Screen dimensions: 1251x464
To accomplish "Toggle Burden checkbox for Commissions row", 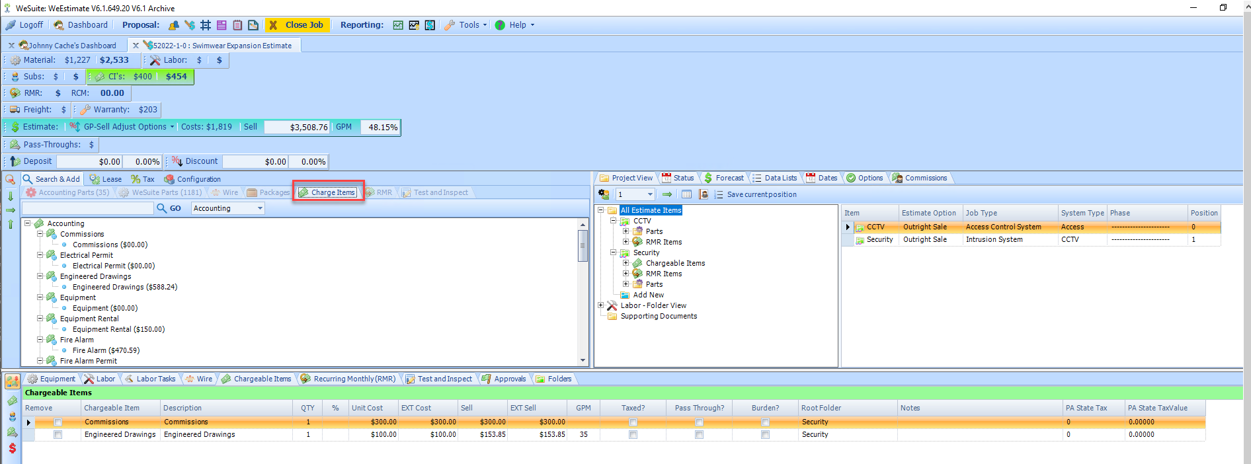I will click(x=766, y=422).
